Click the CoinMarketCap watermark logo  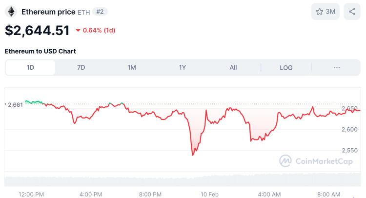(316, 160)
